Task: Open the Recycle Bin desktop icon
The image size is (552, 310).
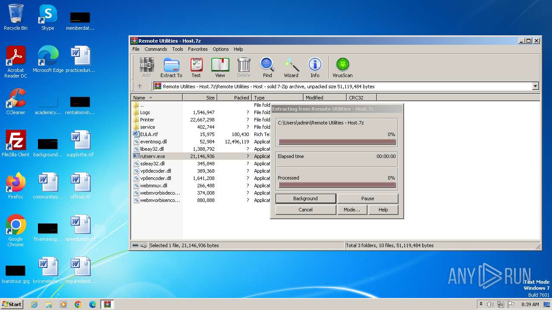Action: coord(16,17)
